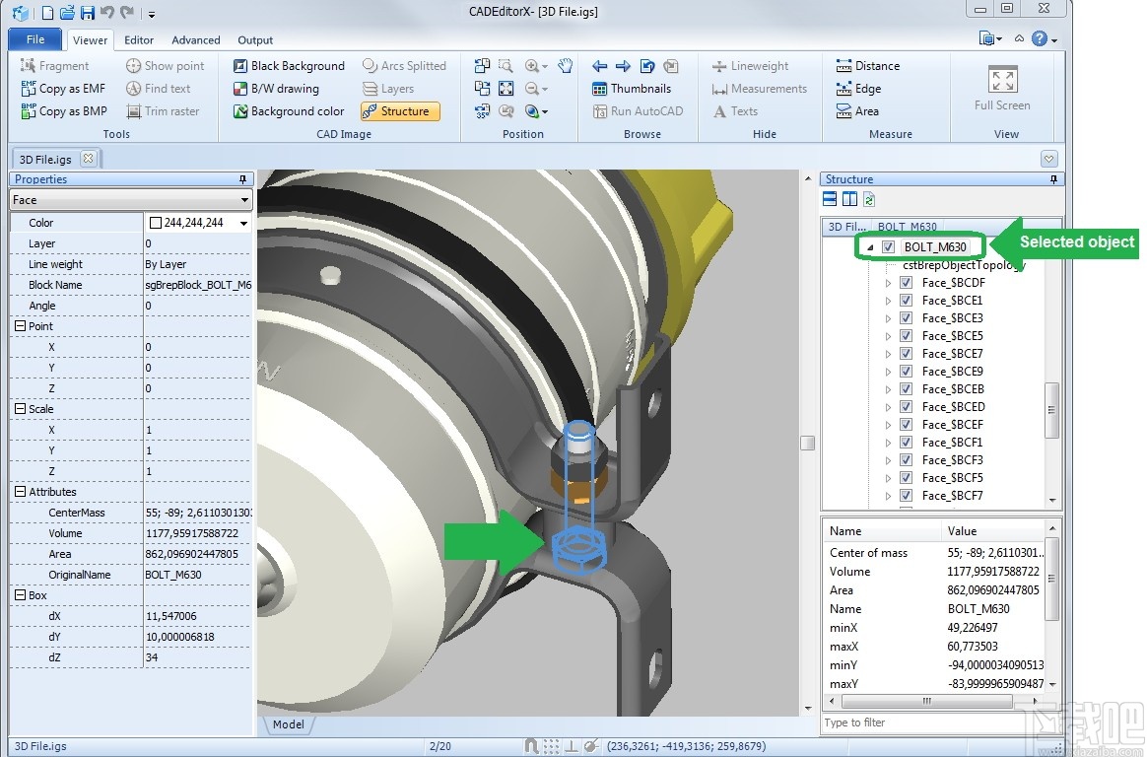Select the Edge measure tool

point(857,89)
